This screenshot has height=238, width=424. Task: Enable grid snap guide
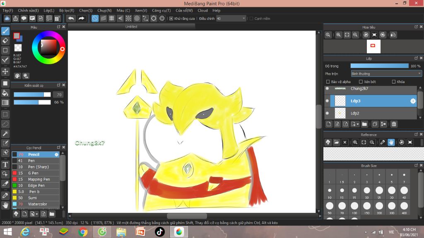[x=112, y=18]
